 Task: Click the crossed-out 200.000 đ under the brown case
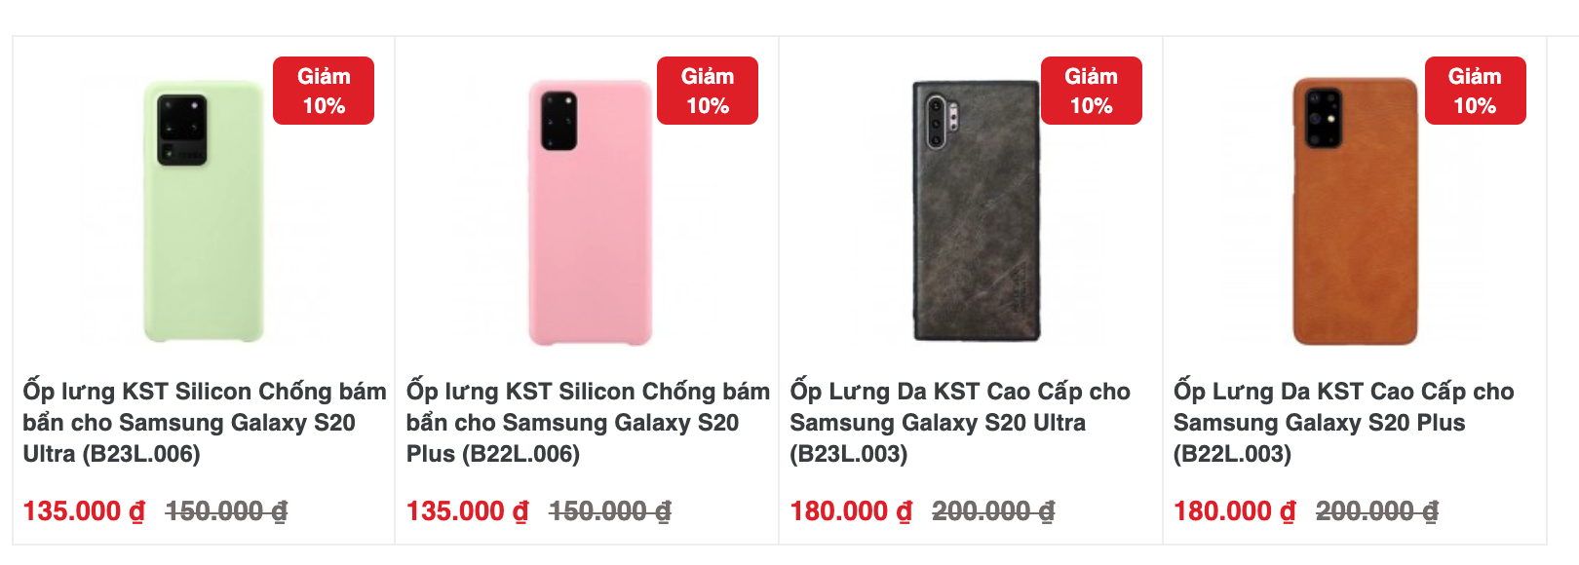1376,511
